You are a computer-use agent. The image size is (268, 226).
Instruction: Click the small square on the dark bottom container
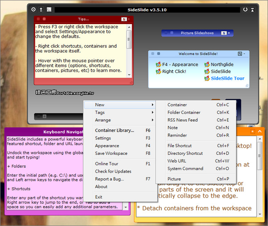tap(45, 116)
